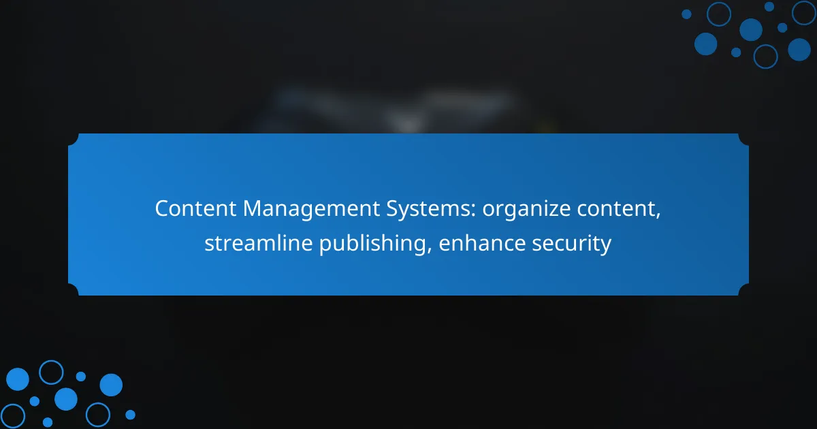Click the blurred image above the blue banner
This screenshot has width=817, height=429.
pyautogui.click(x=402, y=109)
